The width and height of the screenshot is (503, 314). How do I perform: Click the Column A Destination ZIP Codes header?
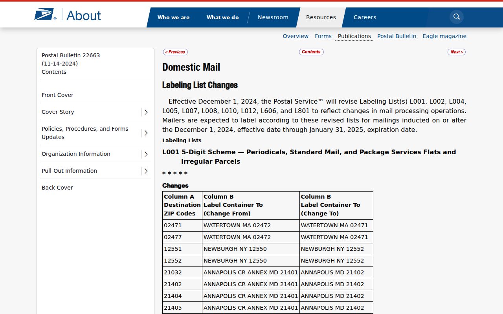click(182, 205)
